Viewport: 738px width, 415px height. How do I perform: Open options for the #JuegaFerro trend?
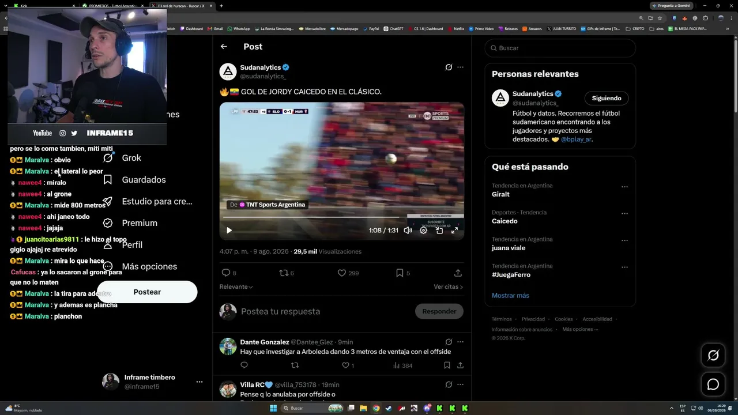[x=624, y=267]
